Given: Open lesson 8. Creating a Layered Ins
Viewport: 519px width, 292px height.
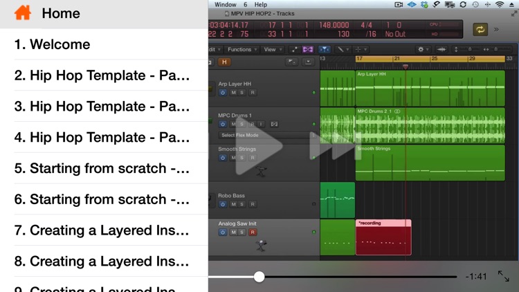Looking at the screenshot, I should point(104,261).
